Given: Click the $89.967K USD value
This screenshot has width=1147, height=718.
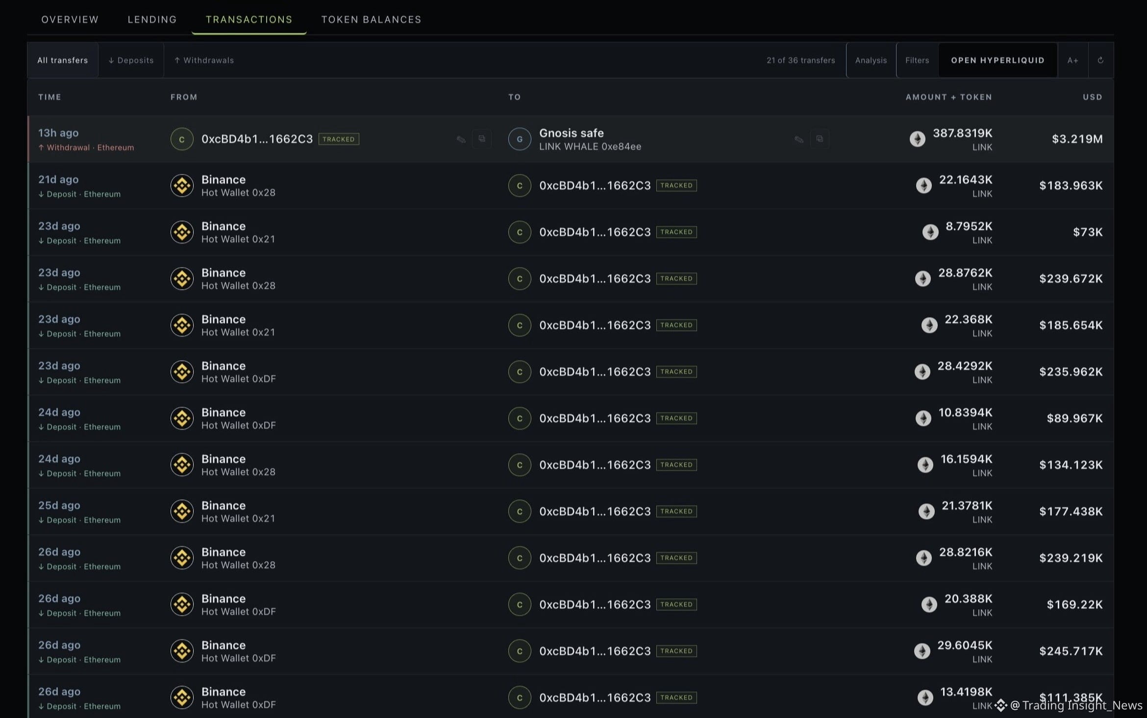Looking at the screenshot, I should coord(1075,419).
